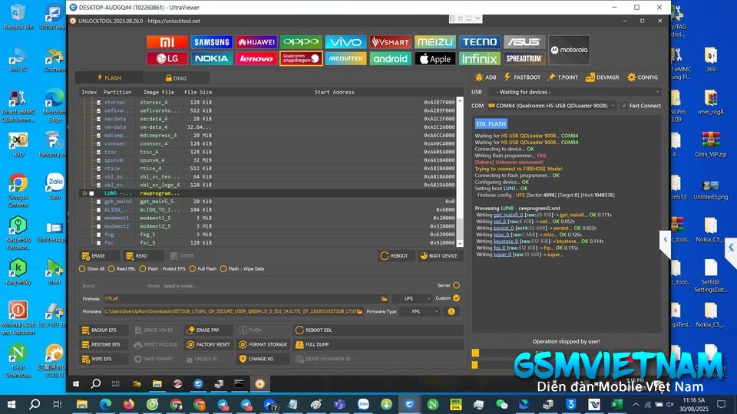The width and height of the screenshot is (737, 414).
Task: Toggle the gpt_main5 partition checkbox
Action: click(99, 202)
